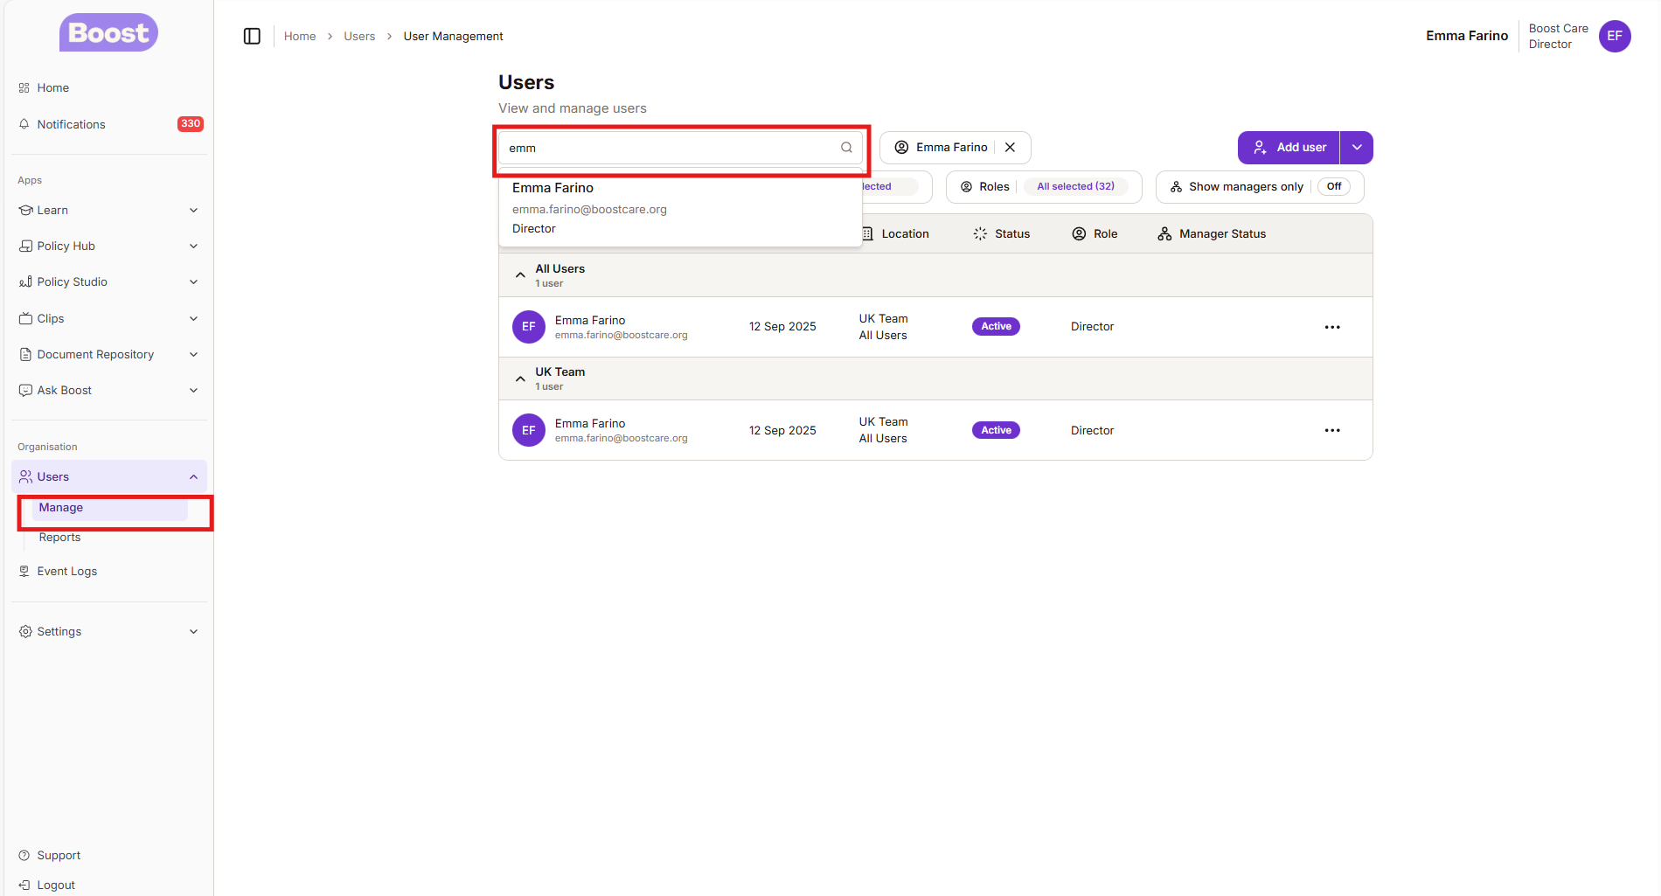This screenshot has width=1661, height=896.
Task: Click the Users people icon in sidebar
Action: click(x=25, y=476)
